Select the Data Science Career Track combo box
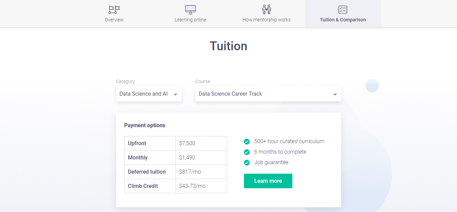The image size is (457, 212). coord(264,94)
